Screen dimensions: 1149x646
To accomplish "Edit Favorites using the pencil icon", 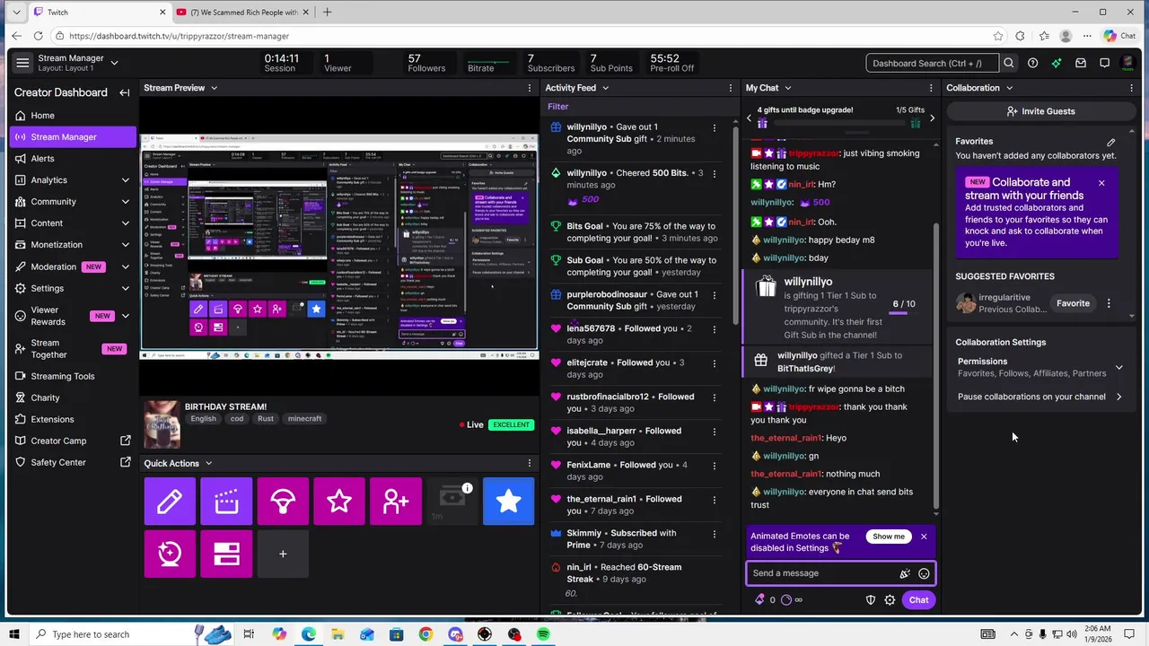I will 1111,142.
